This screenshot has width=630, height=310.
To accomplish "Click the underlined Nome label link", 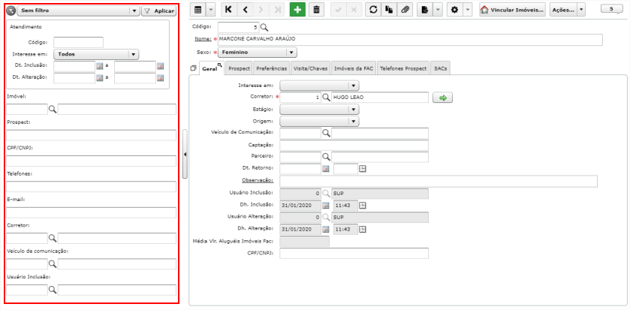I will [x=203, y=39].
